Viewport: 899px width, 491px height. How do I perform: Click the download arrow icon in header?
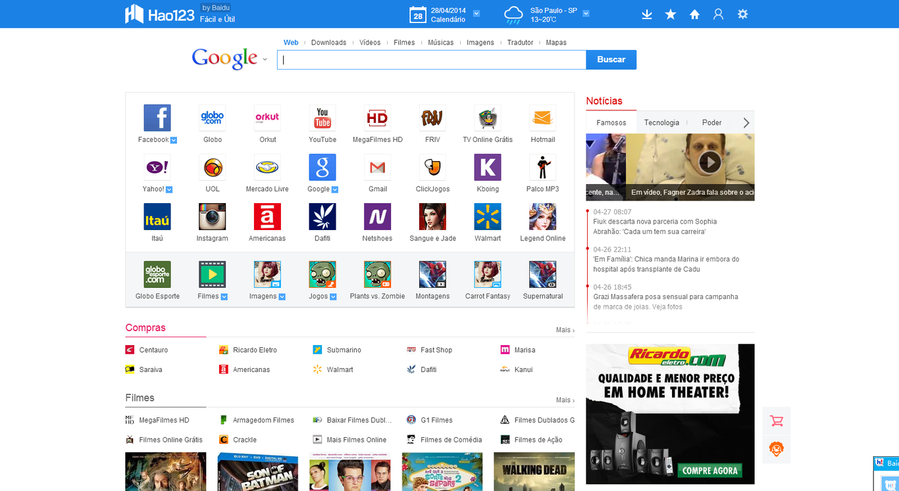pos(647,14)
